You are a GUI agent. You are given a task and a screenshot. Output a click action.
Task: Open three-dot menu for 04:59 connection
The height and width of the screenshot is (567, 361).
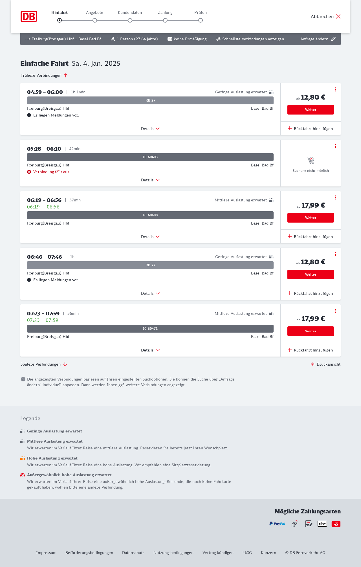click(335, 89)
